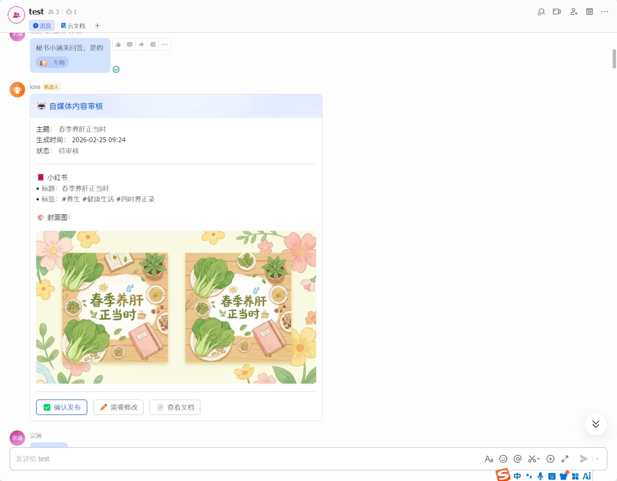
Task: Open the group calendar icon
Action: tap(590, 12)
